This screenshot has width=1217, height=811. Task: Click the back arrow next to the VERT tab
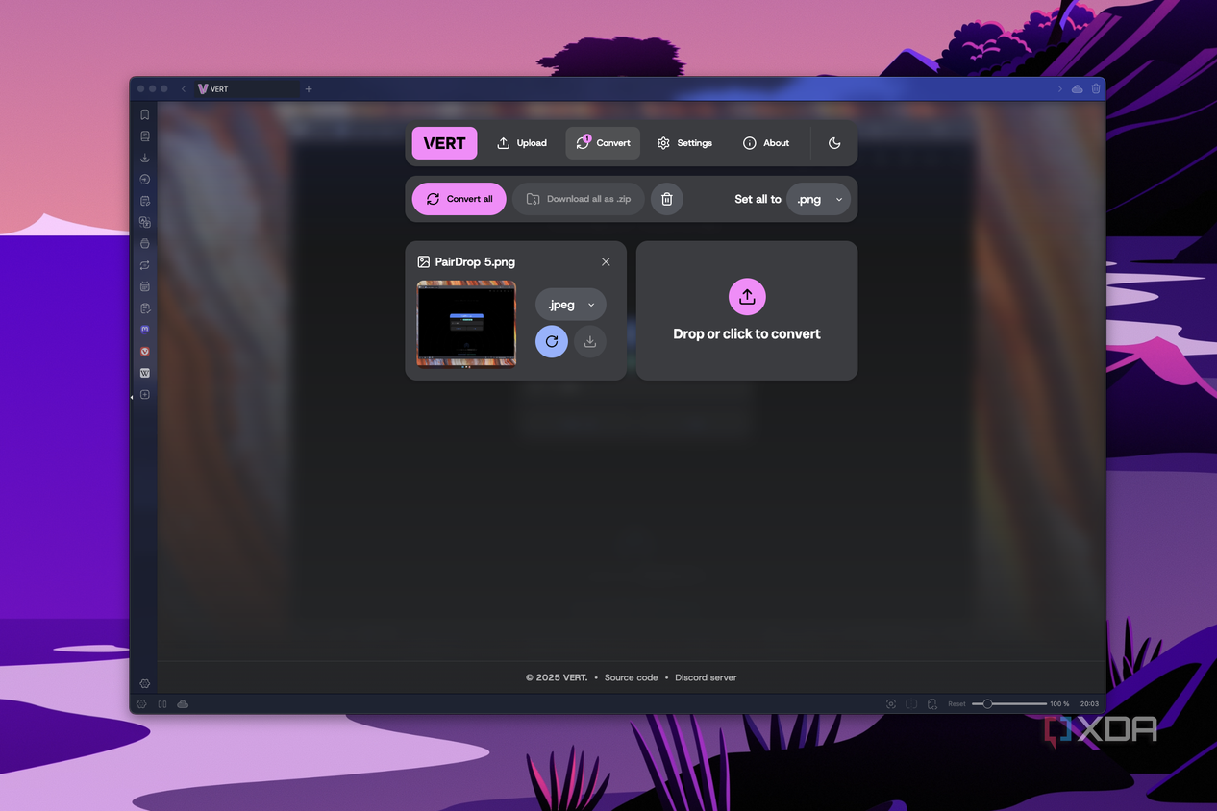[184, 88]
